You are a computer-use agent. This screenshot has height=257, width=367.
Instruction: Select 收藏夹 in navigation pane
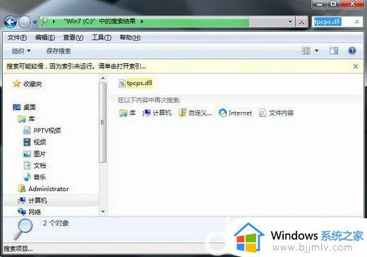click(x=32, y=84)
